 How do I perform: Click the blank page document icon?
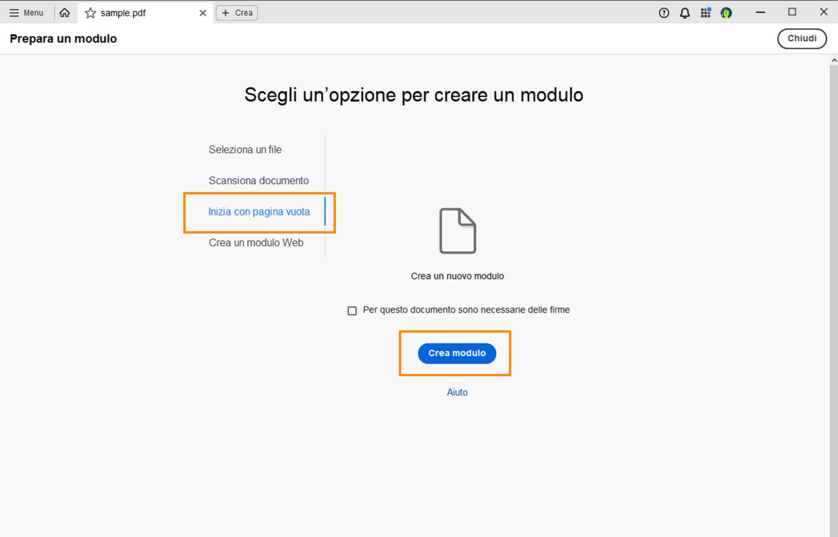click(457, 231)
